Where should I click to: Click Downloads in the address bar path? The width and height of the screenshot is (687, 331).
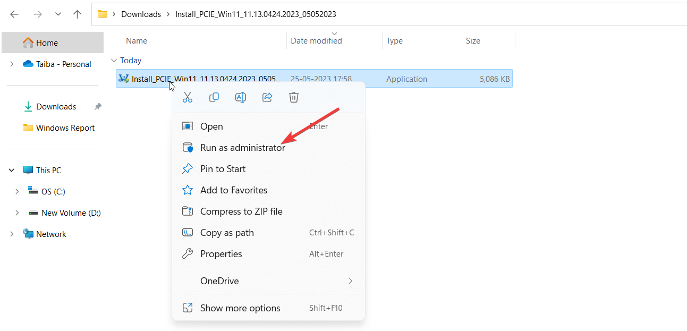pyautogui.click(x=141, y=14)
